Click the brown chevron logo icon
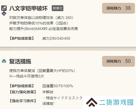 coord(92,102)
